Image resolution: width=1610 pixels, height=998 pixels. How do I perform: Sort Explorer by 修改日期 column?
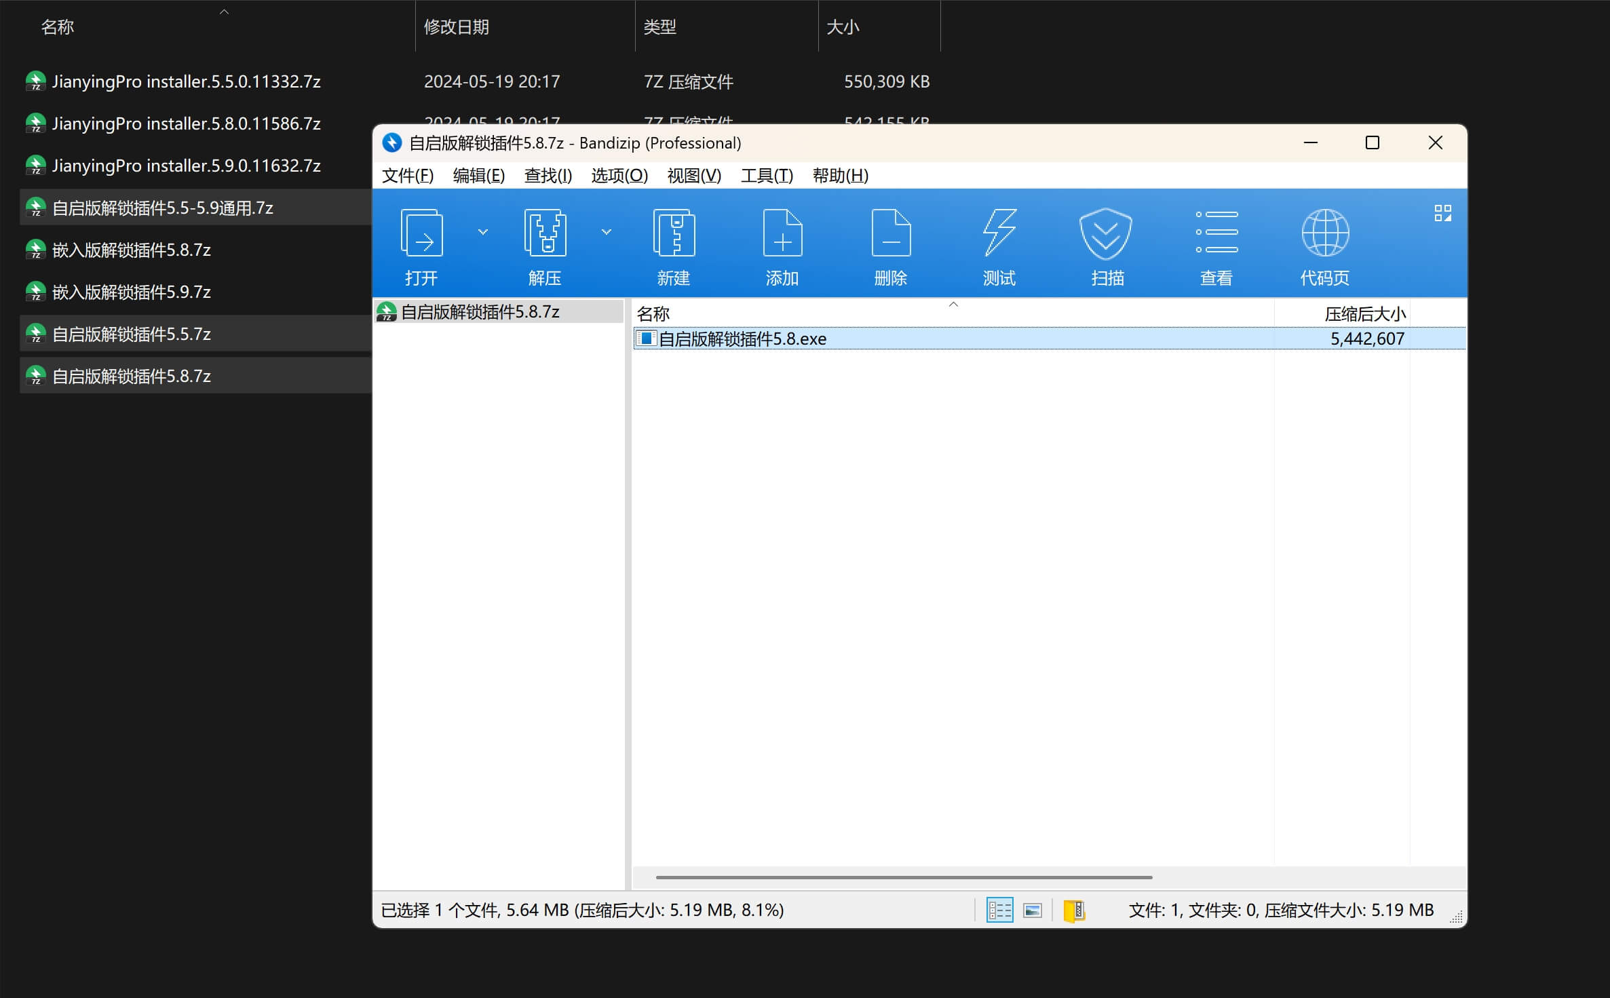coord(456,27)
